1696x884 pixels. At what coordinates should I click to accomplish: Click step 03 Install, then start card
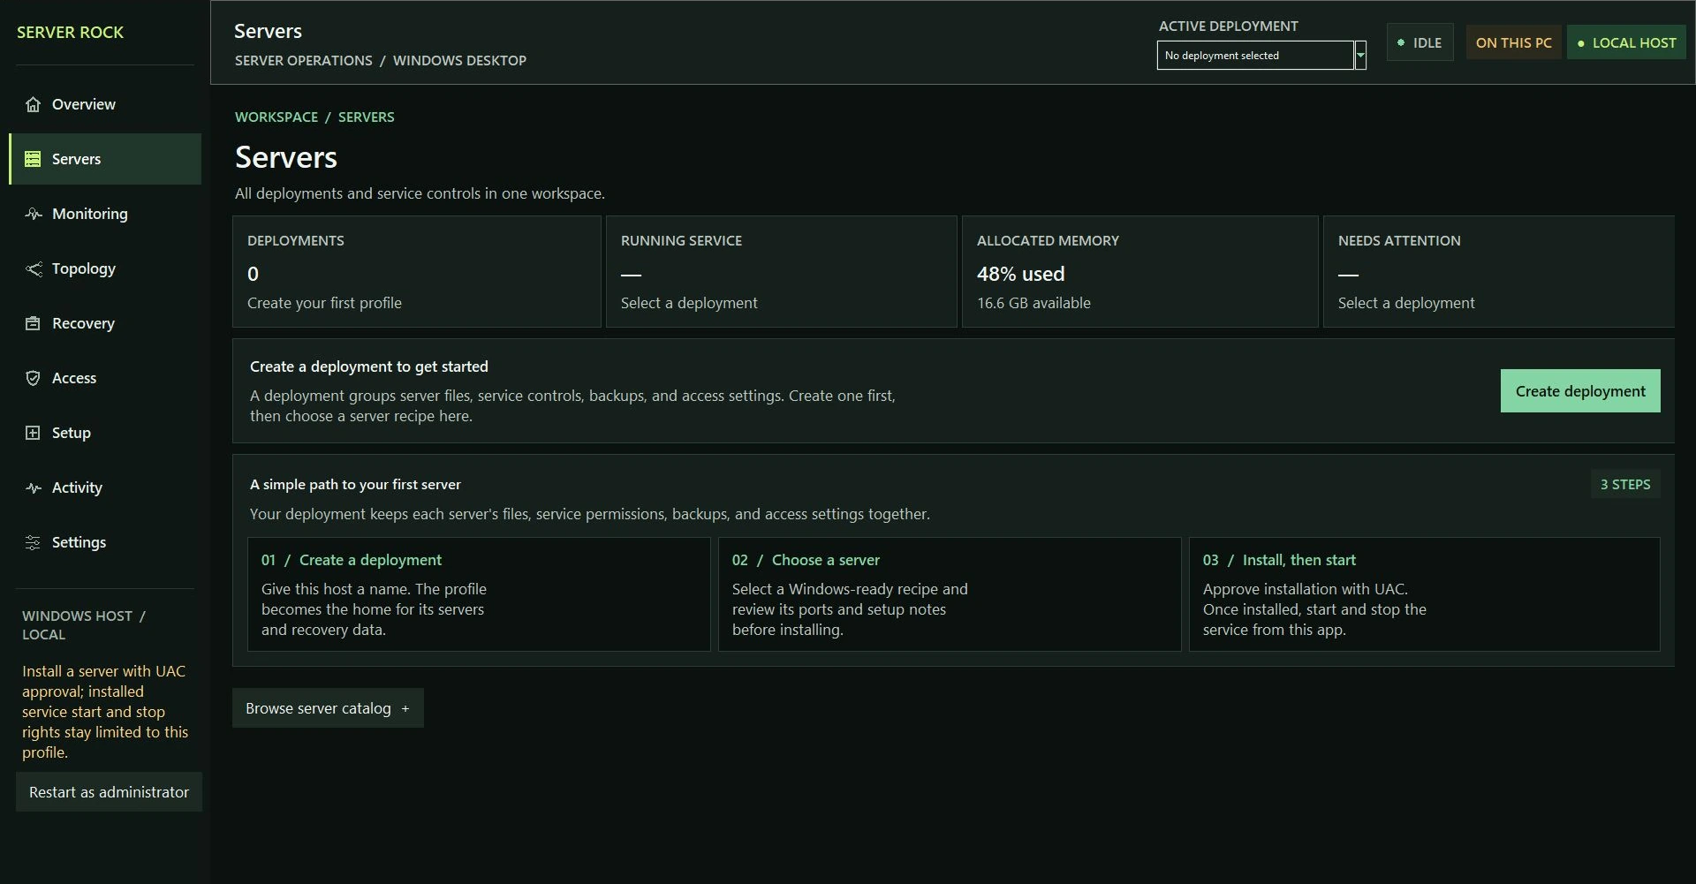pos(1425,594)
